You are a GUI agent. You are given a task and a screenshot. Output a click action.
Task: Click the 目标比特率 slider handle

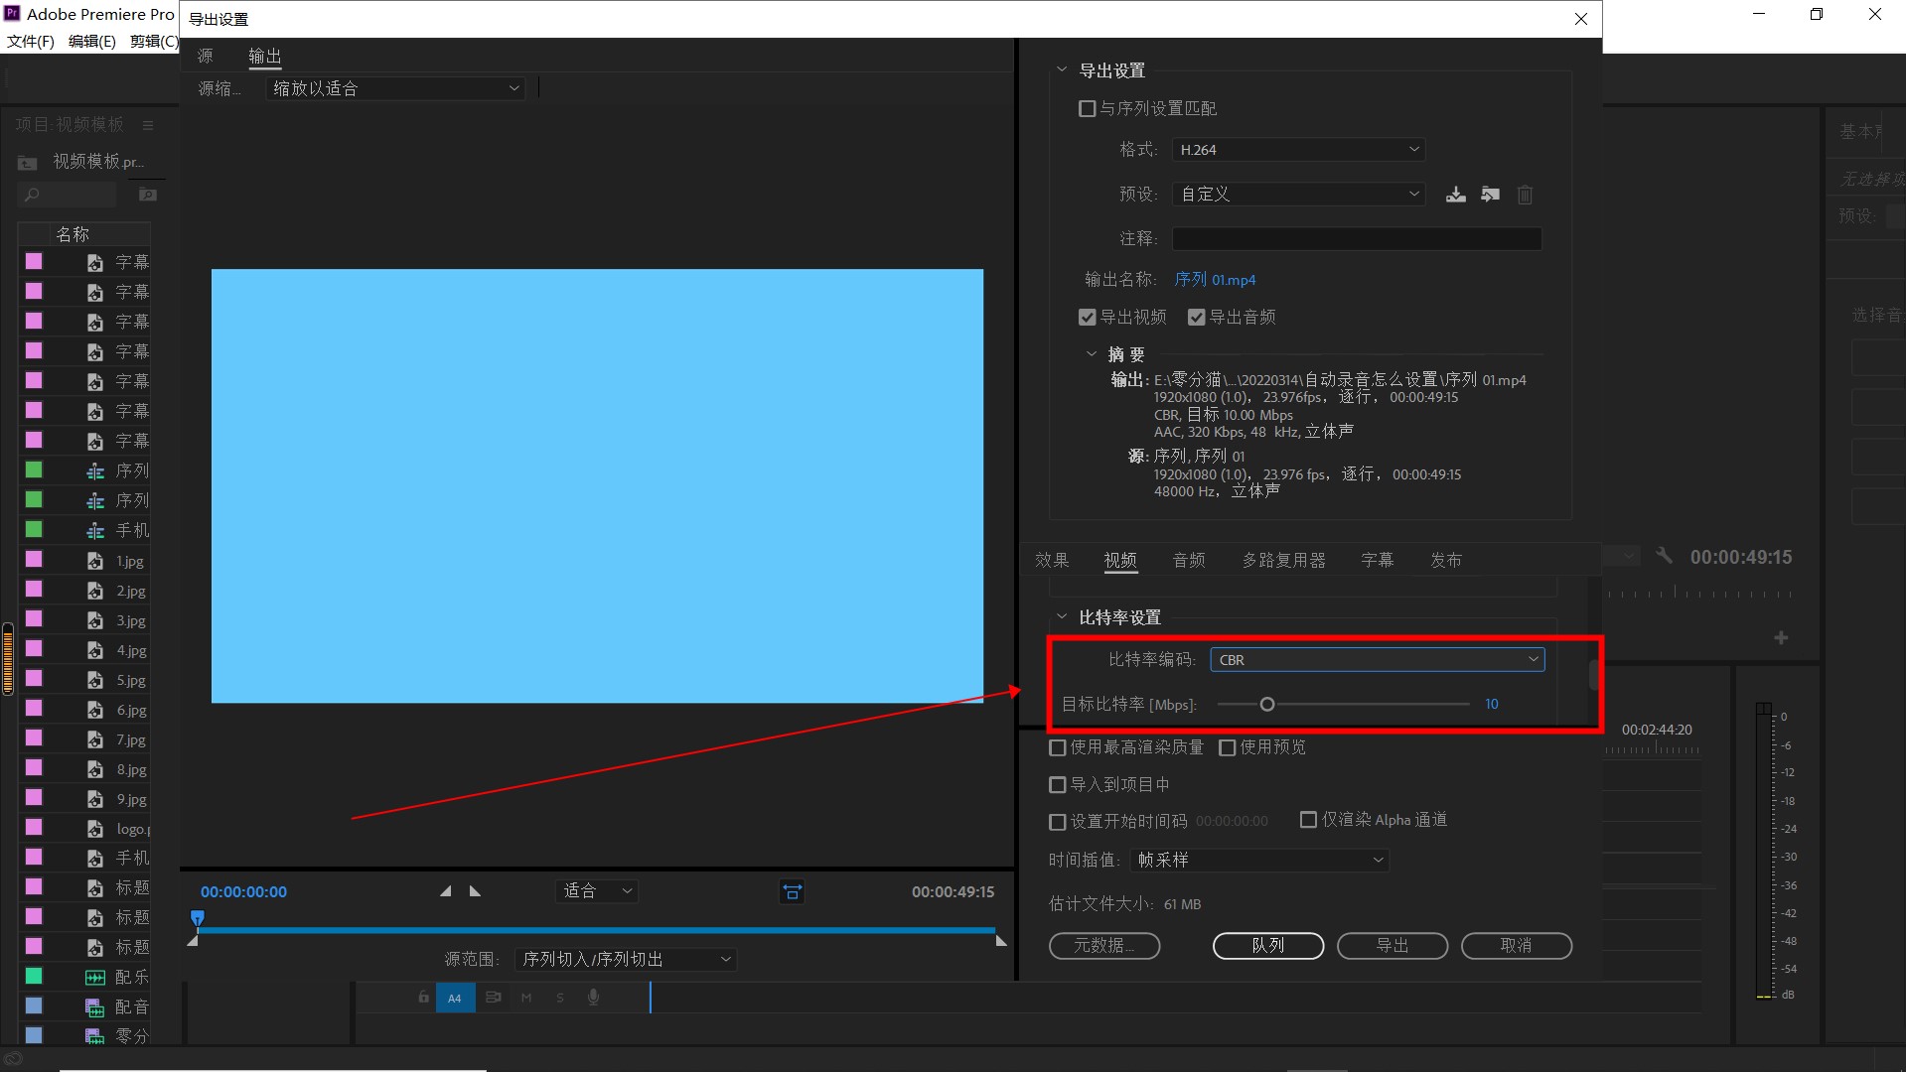click(1266, 705)
